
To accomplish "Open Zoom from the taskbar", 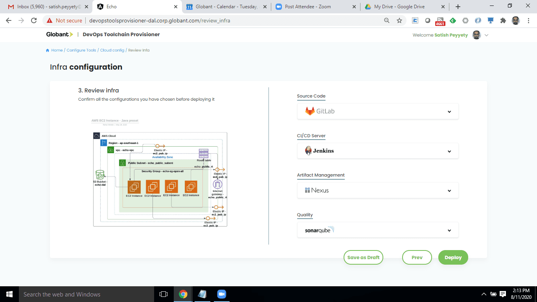I will [221, 294].
